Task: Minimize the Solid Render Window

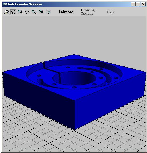Action: (x=133, y=4)
